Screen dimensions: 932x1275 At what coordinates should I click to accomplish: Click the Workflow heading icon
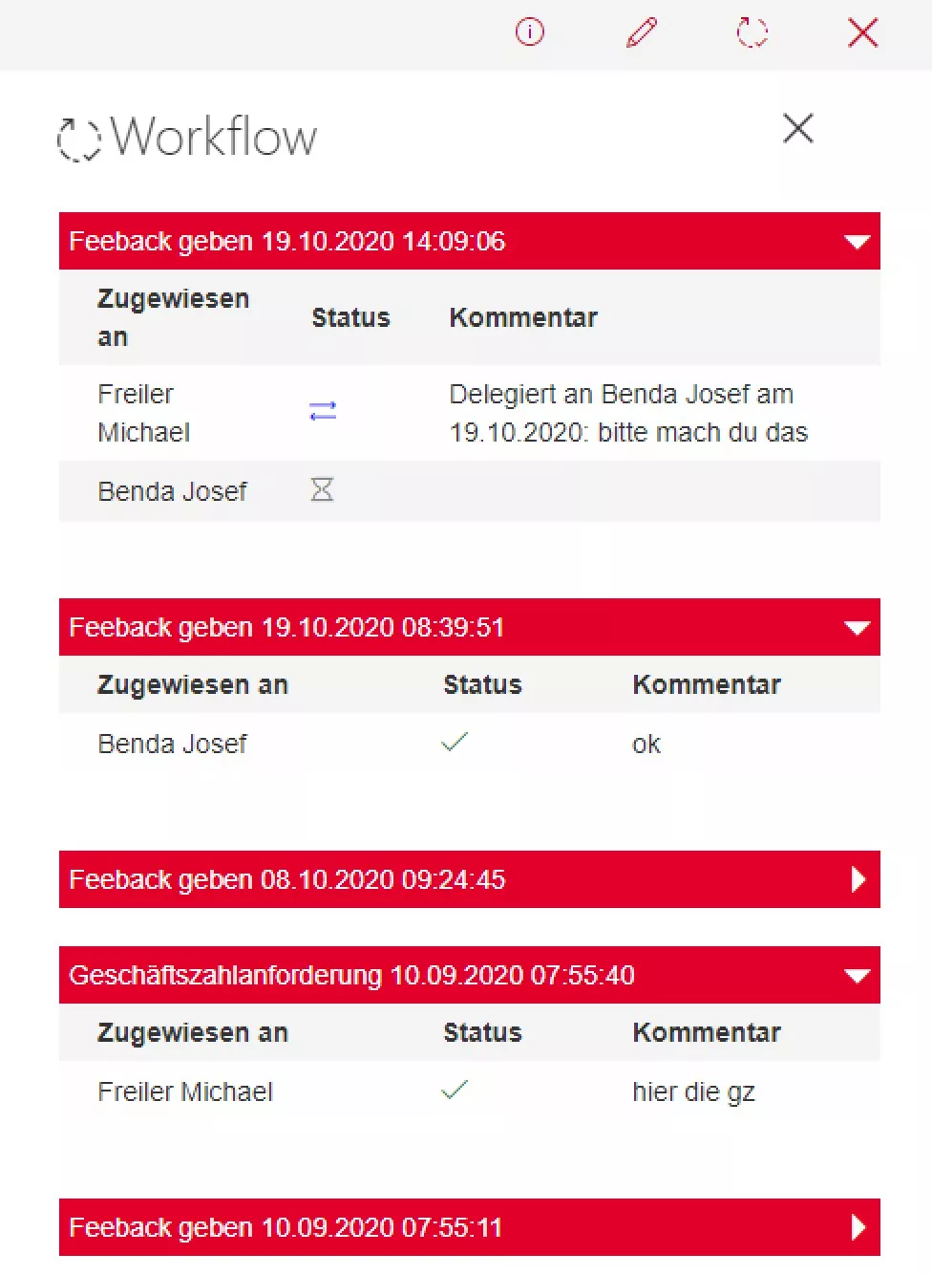[79, 139]
